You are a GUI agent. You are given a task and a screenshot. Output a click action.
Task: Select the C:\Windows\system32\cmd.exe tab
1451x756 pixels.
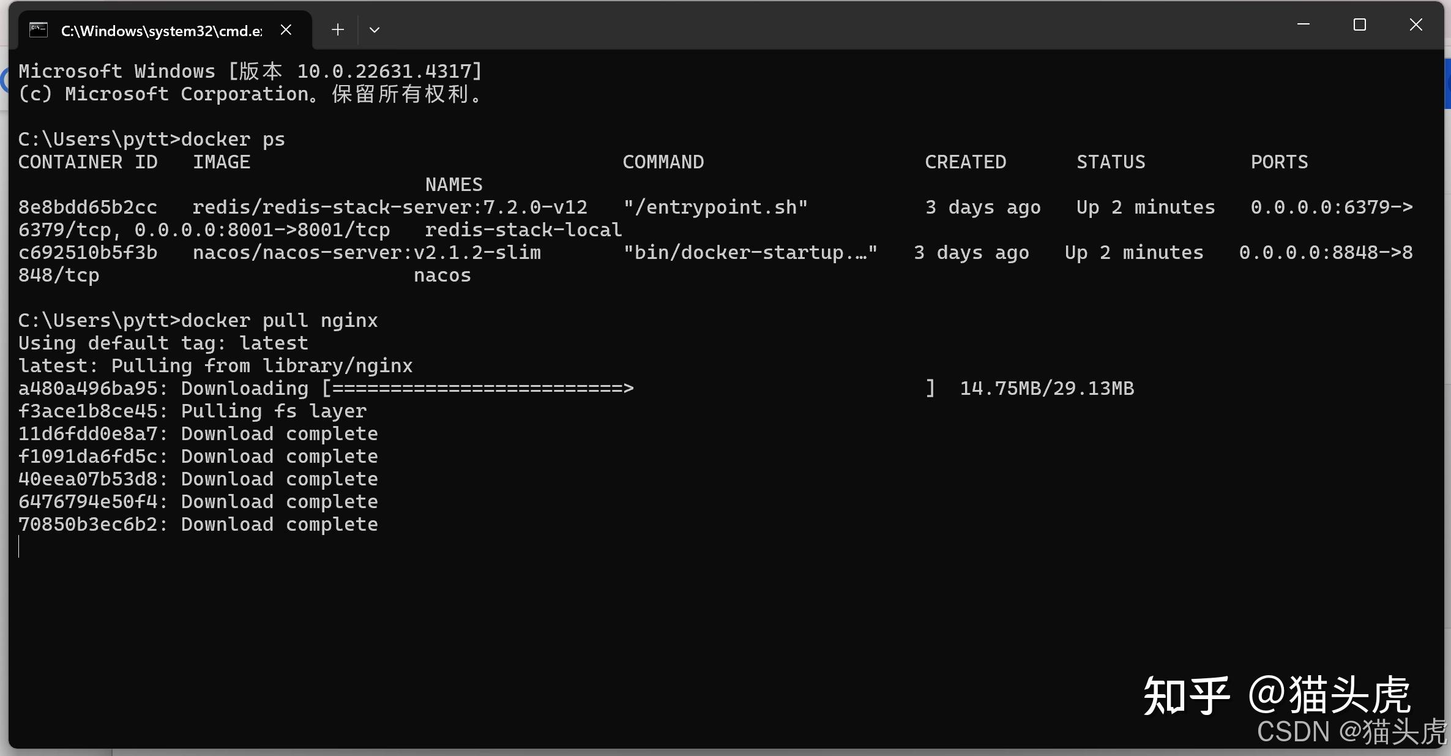click(159, 31)
